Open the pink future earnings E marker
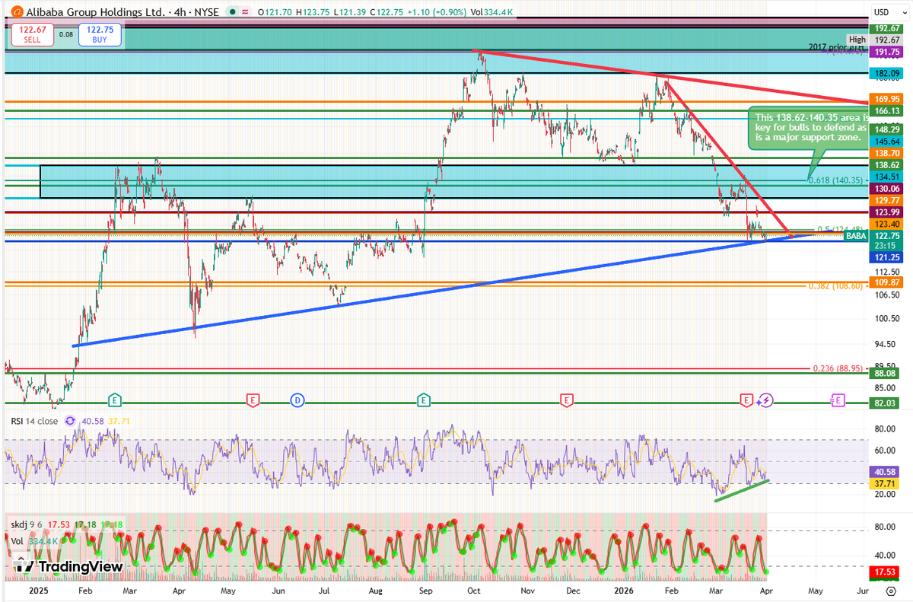This screenshot has height=602, width=913. click(838, 400)
